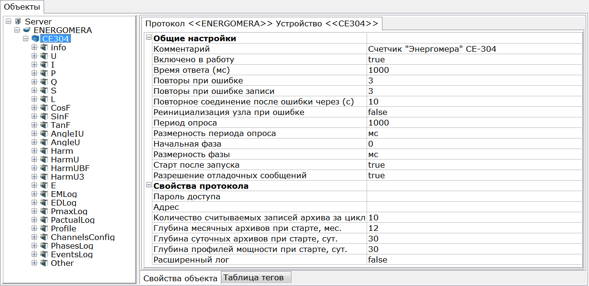589x286 pixels.
Task: Click the Глубина суточных архивов value 30
Action: (475, 239)
